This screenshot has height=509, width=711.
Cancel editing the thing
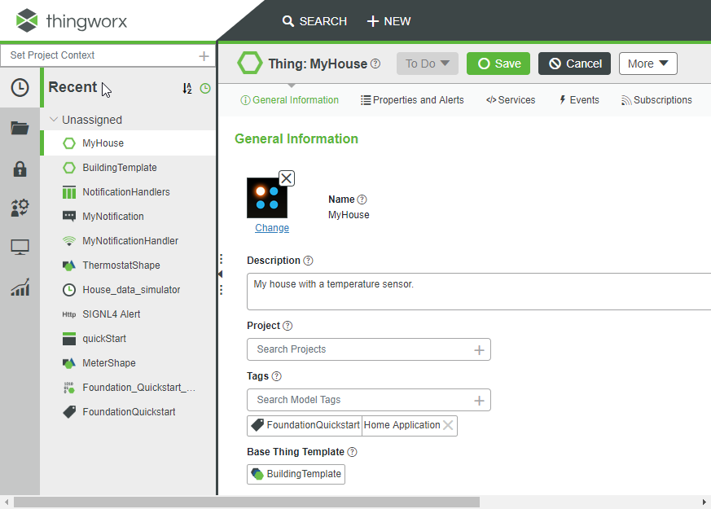(574, 64)
